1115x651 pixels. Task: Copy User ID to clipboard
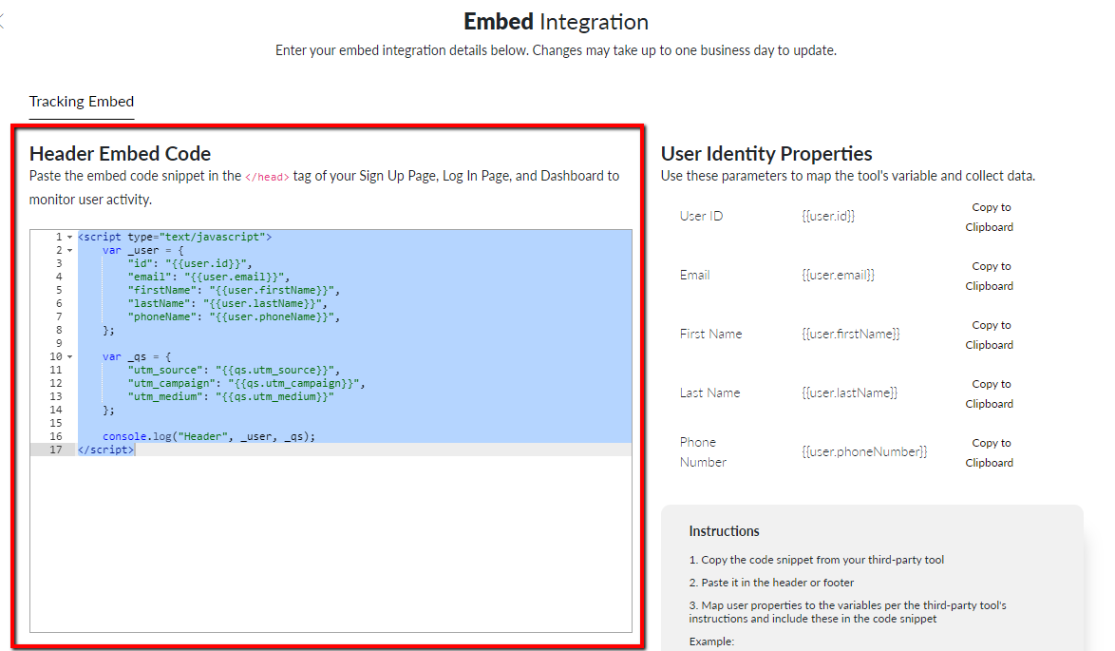click(989, 217)
